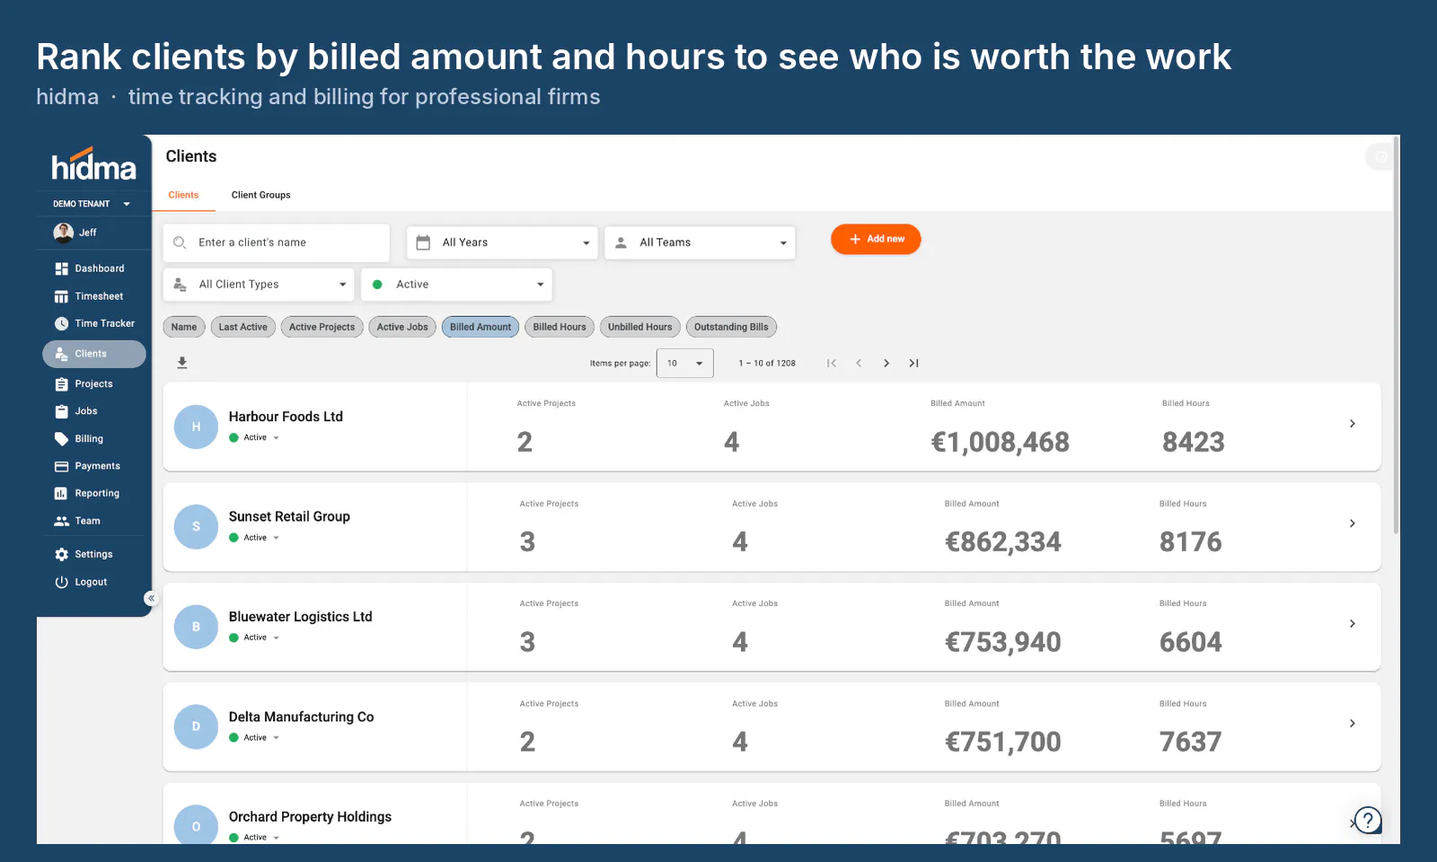
Task: Expand the All Client Types dropdown
Action: [x=259, y=285]
